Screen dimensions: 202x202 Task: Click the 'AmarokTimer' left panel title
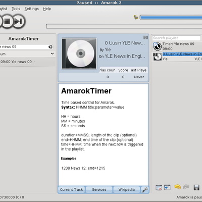tap(24, 39)
